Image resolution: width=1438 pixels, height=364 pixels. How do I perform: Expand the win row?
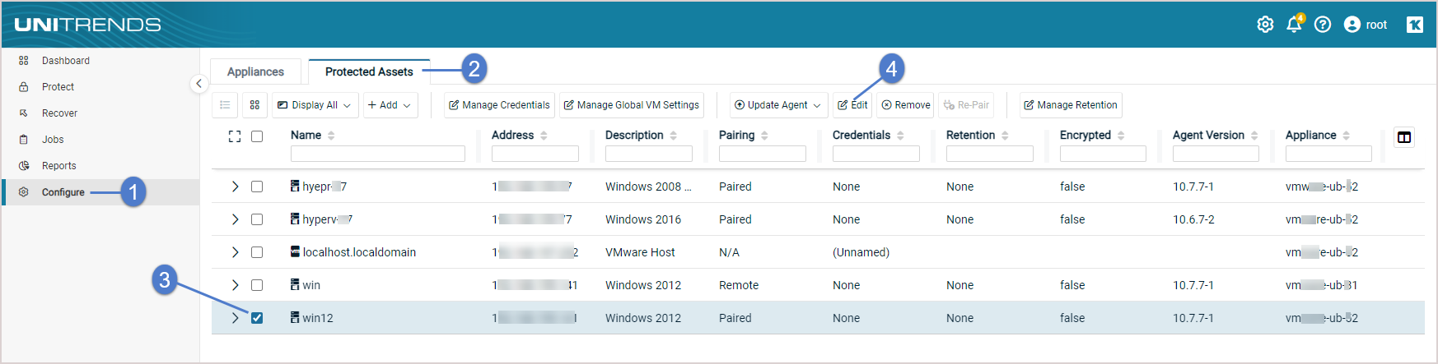coord(235,285)
